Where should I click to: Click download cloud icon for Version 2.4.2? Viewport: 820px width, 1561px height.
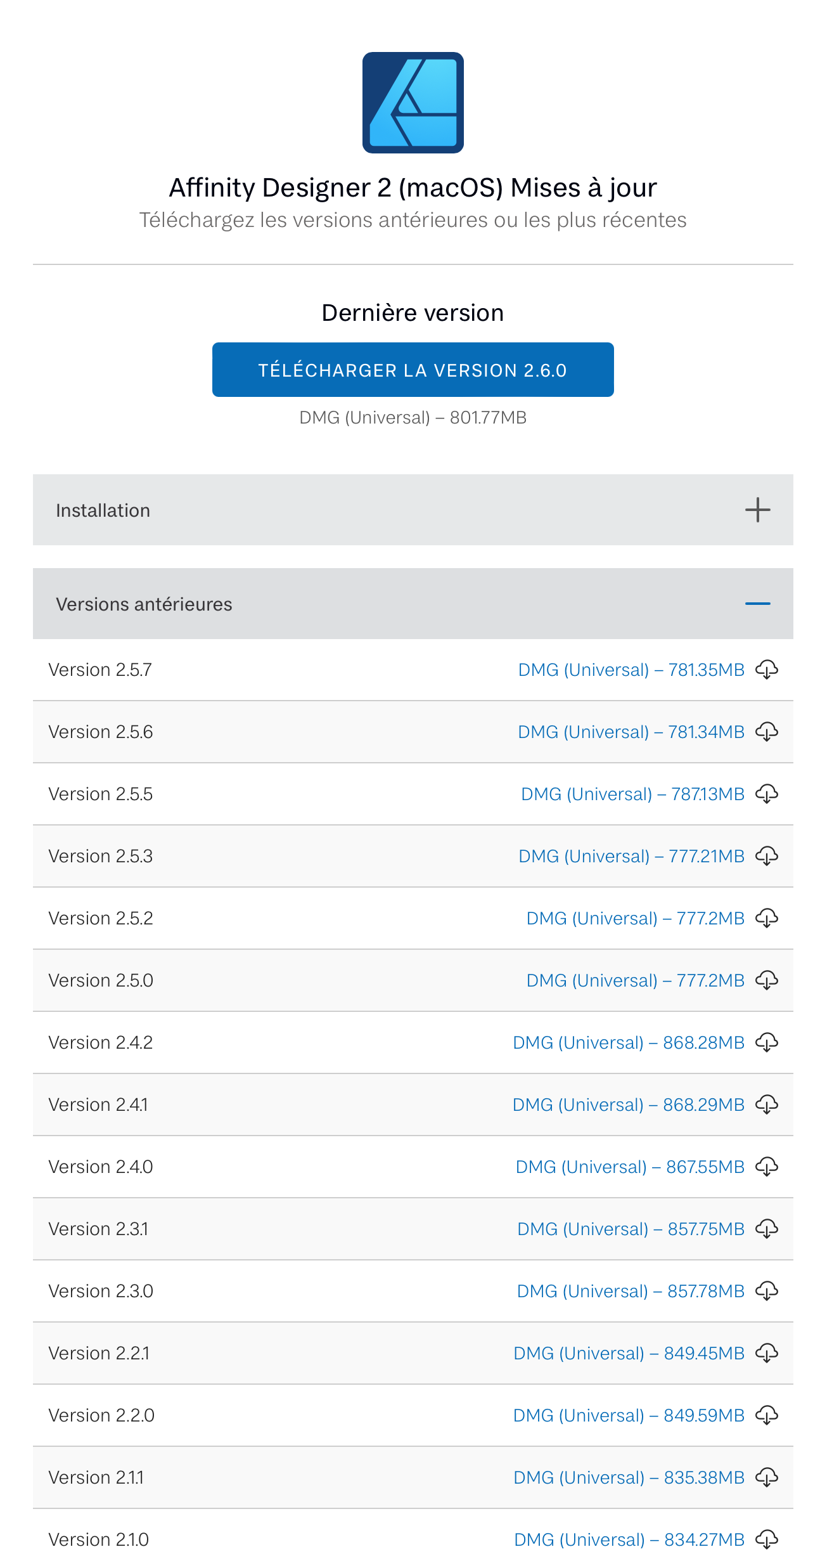point(767,1042)
